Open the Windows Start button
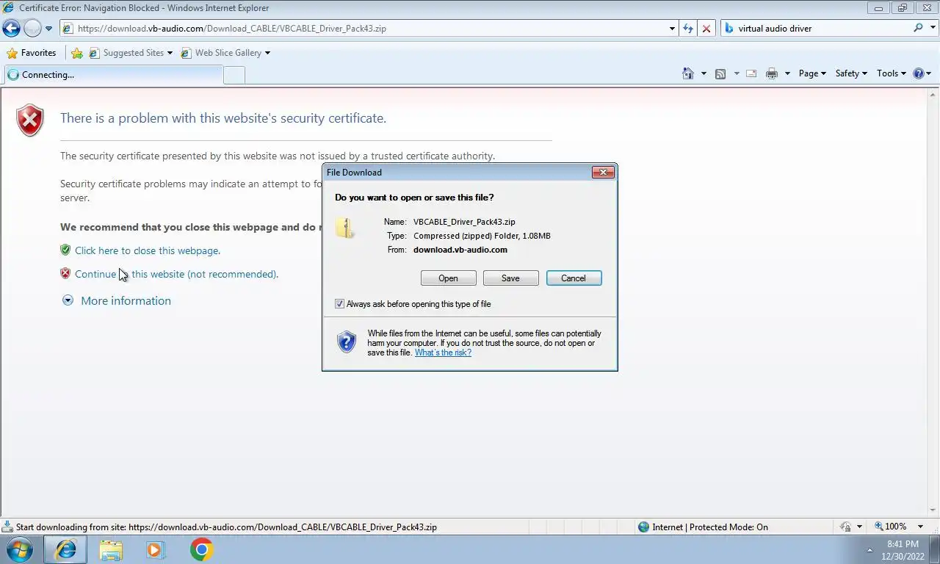 19,549
